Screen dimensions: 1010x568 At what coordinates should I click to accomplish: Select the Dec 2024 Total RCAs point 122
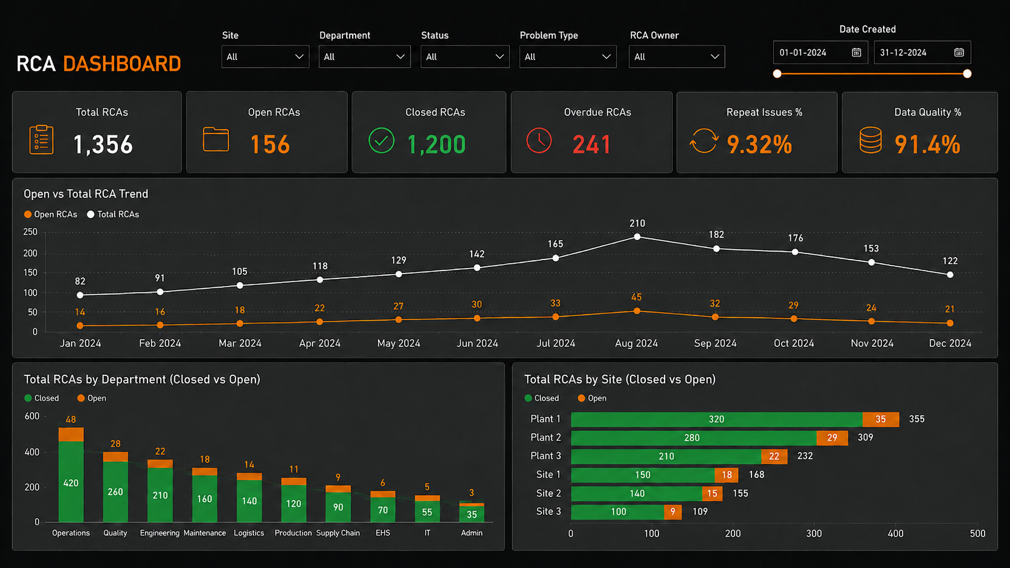click(x=950, y=275)
